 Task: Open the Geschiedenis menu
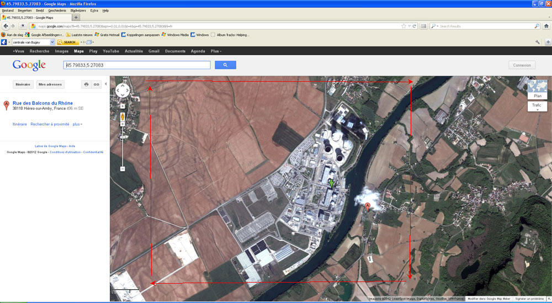coord(57,10)
